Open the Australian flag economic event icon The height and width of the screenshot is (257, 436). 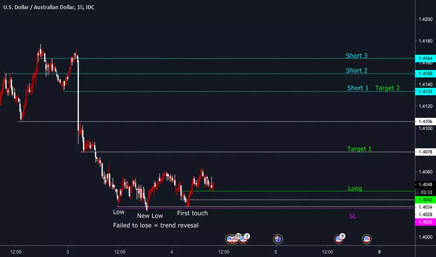click(x=278, y=239)
